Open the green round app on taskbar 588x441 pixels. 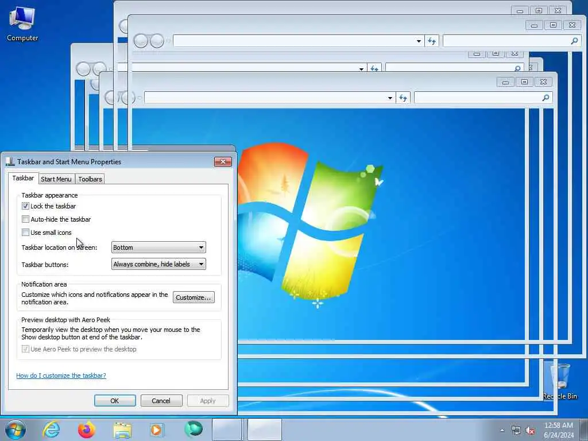coord(193,429)
